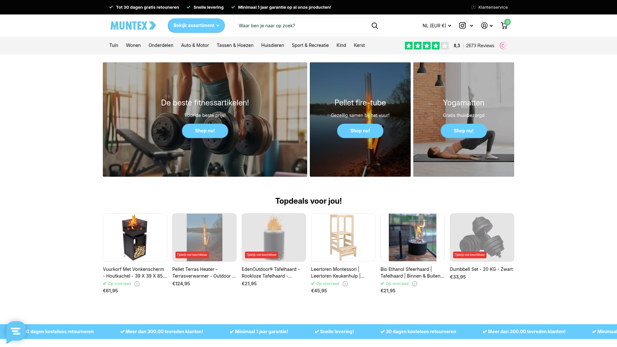Image resolution: width=617 pixels, height=347 pixels.
Task: Click the review platform badge icon
Action: click(x=504, y=46)
